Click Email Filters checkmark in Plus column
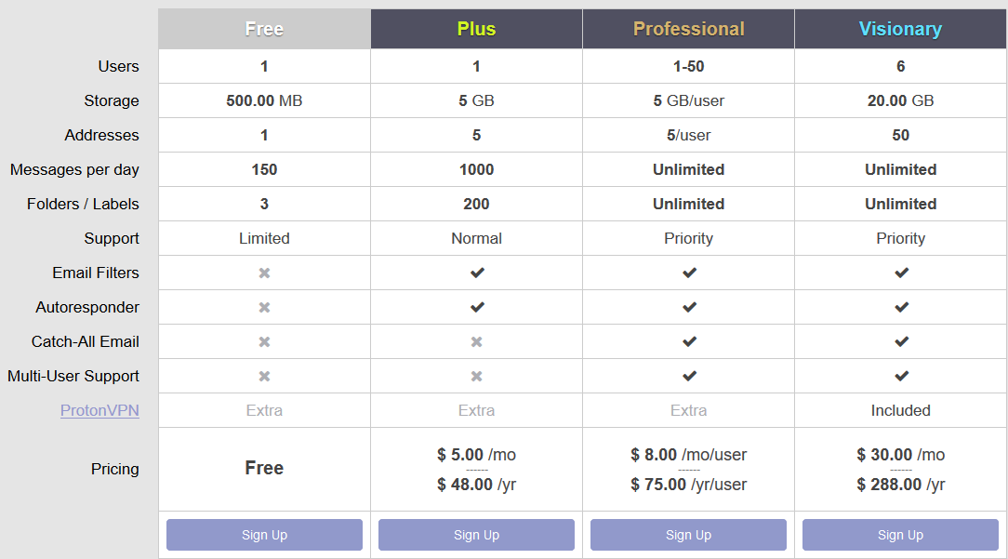The width and height of the screenshot is (1008, 559). [x=476, y=273]
